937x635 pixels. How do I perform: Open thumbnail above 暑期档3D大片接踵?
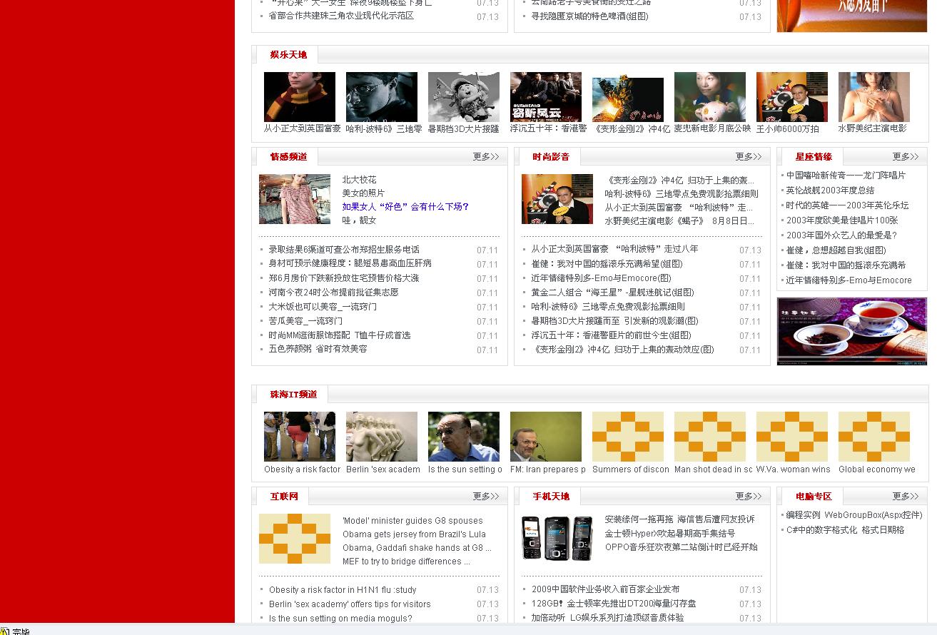click(x=464, y=97)
